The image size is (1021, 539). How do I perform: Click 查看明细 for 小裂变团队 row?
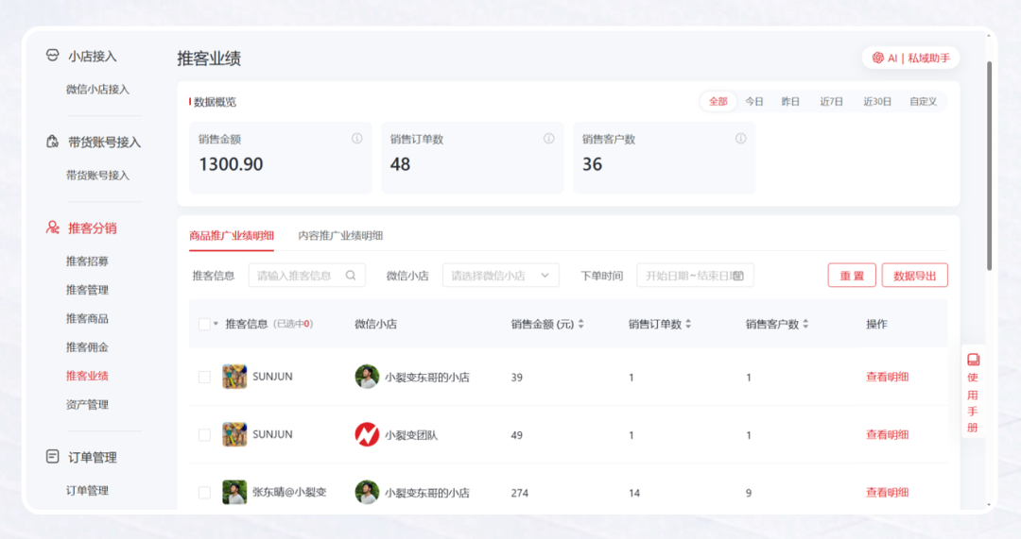click(x=887, y=434)
